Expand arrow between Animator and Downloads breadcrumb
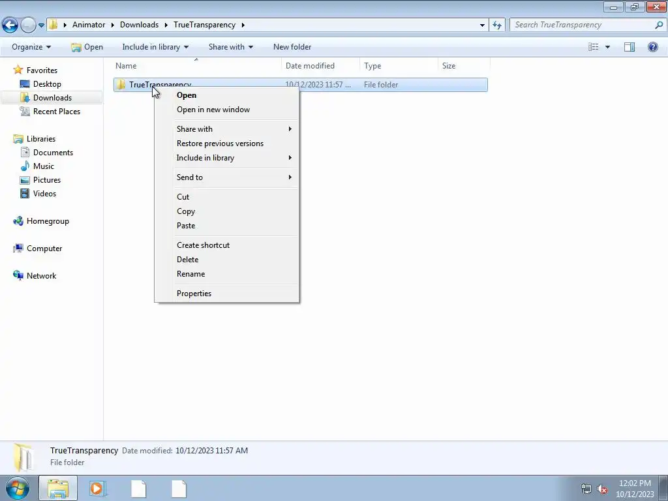668x501 pixels. (x=113, y=25)
